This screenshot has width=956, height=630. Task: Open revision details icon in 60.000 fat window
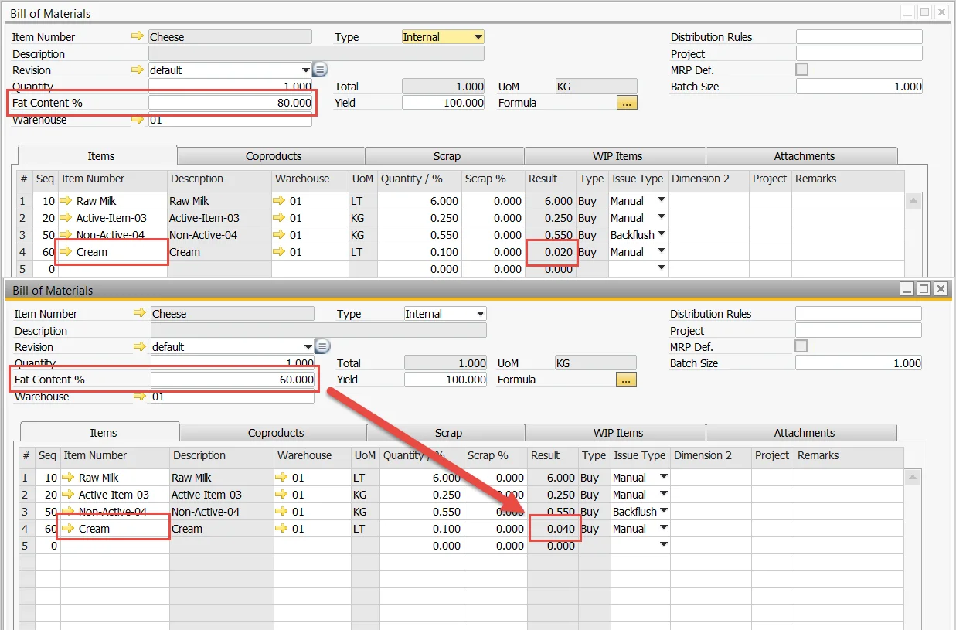323,346
